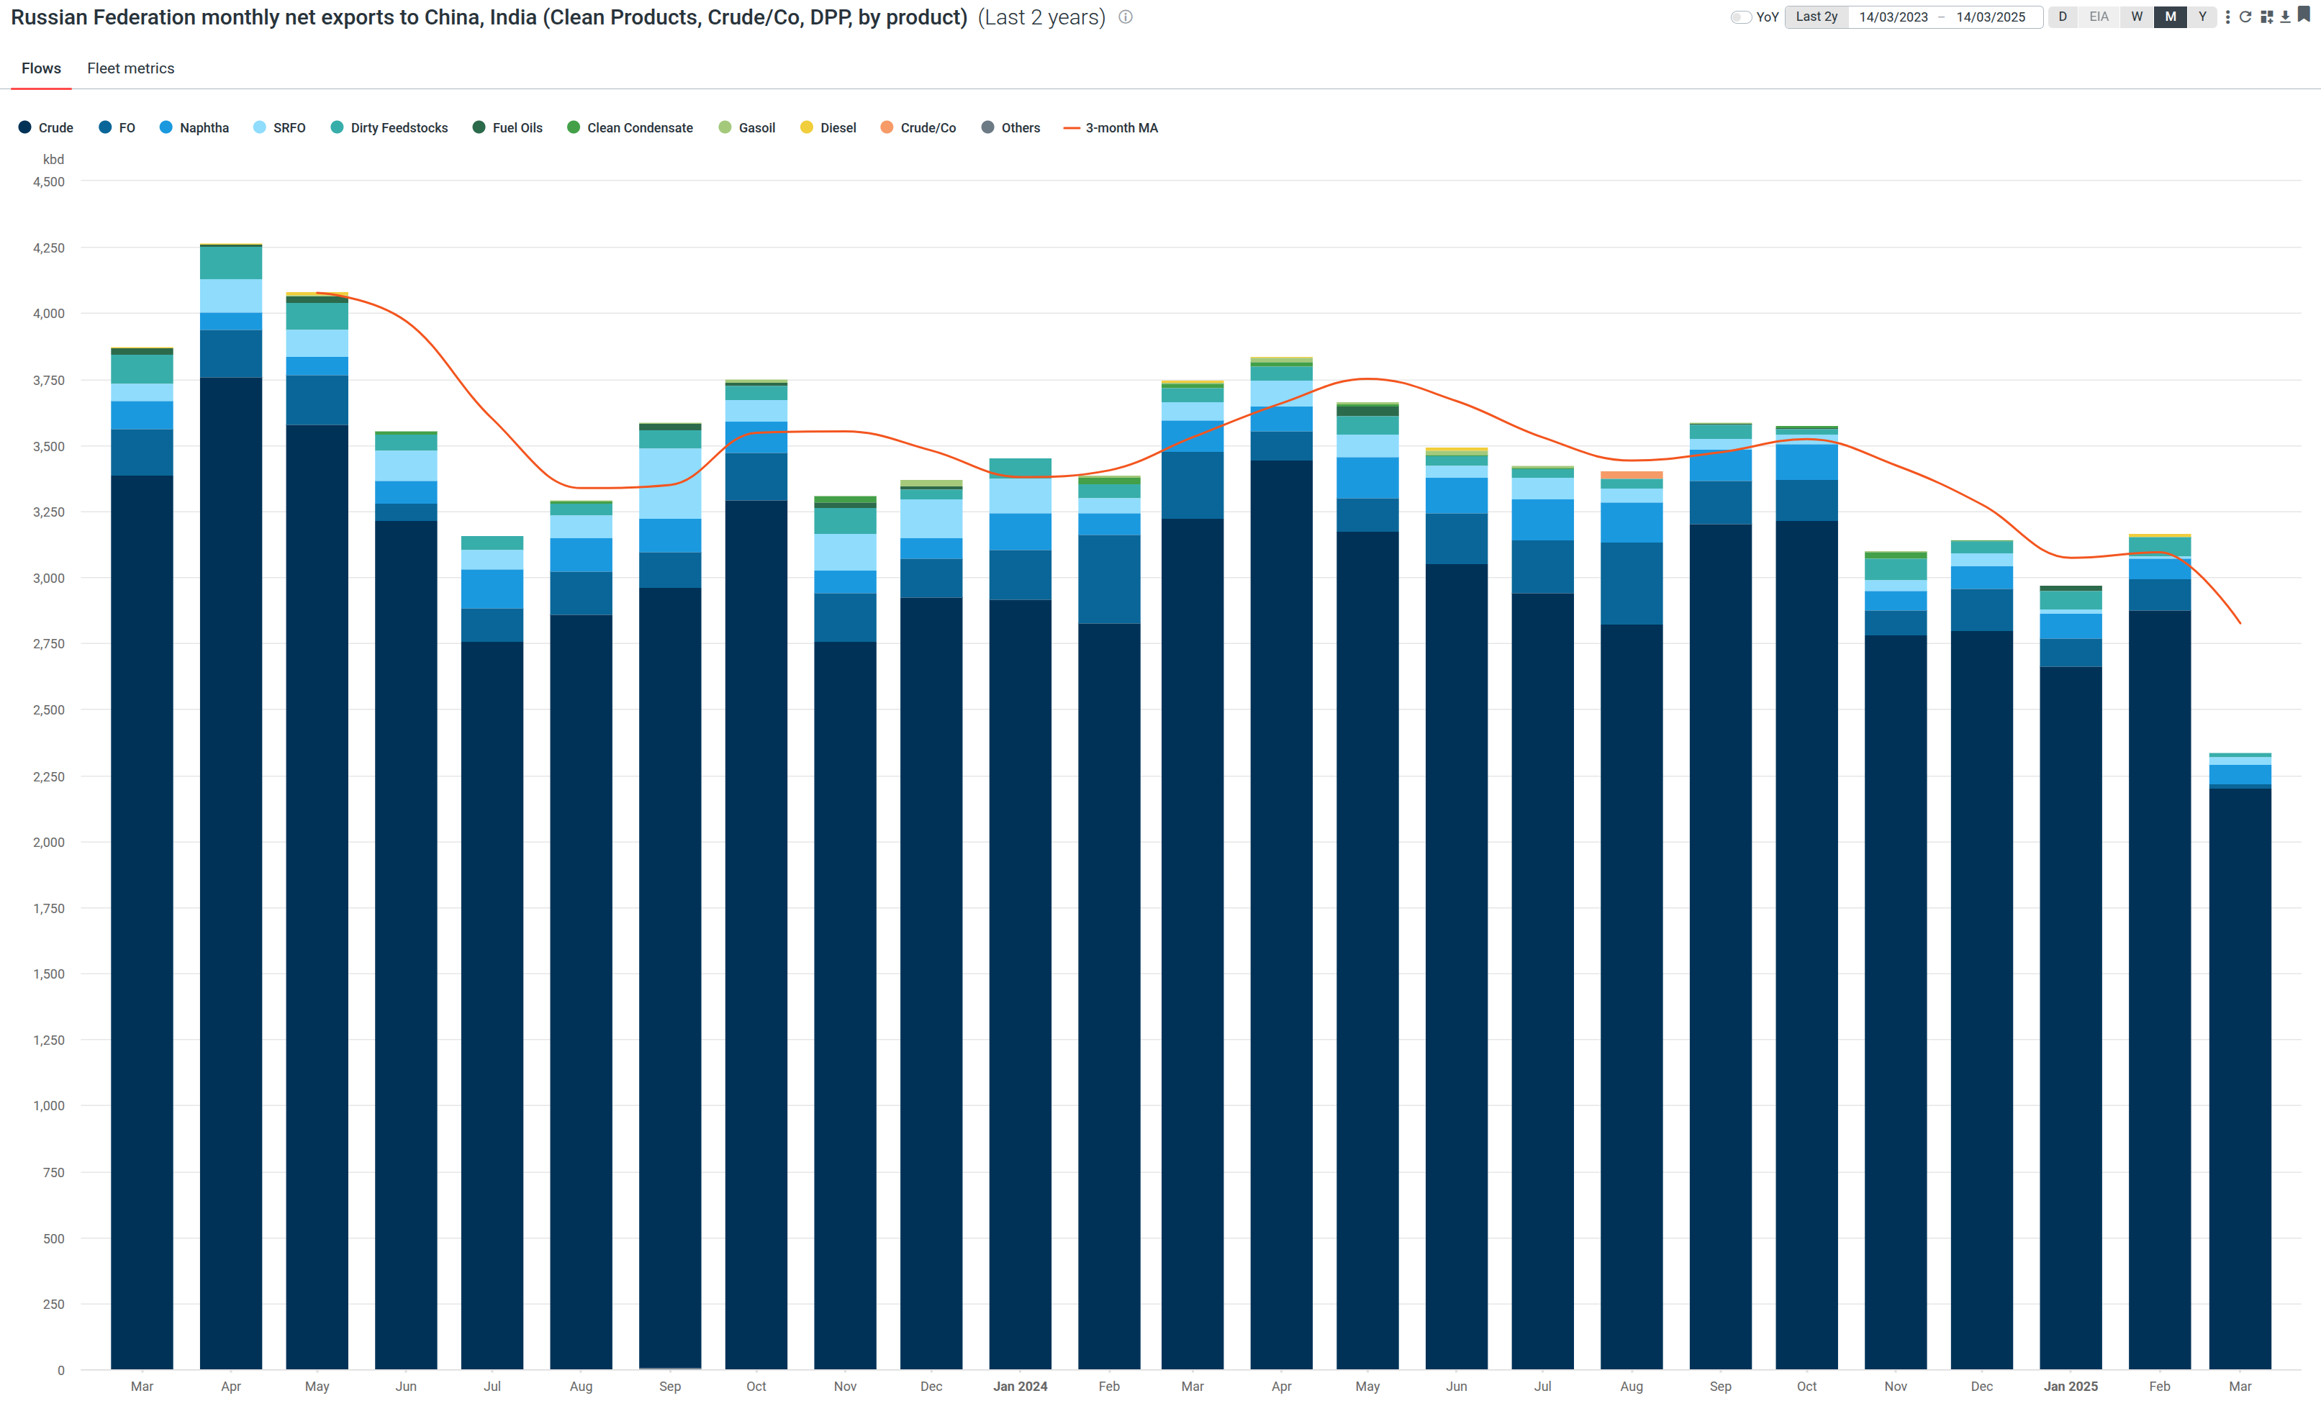Open the start date 14/03/2023 picker
2321x1406 pixels.
(1894, 17)
